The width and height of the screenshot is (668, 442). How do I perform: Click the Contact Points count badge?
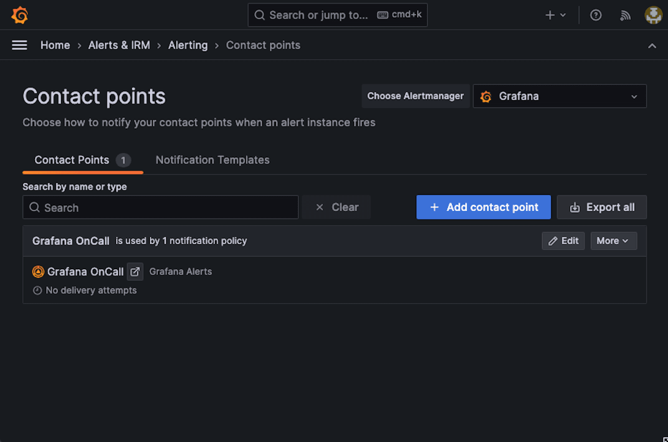click(123, 160)
